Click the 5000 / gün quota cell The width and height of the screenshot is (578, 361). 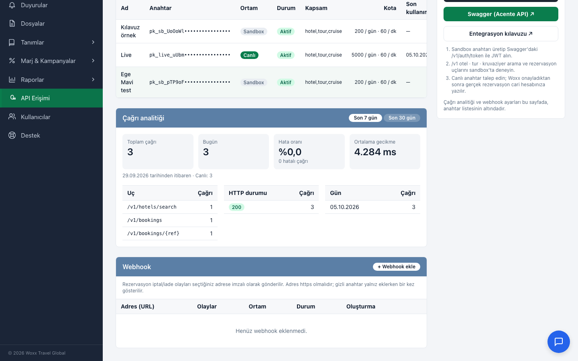click(374, 55)
